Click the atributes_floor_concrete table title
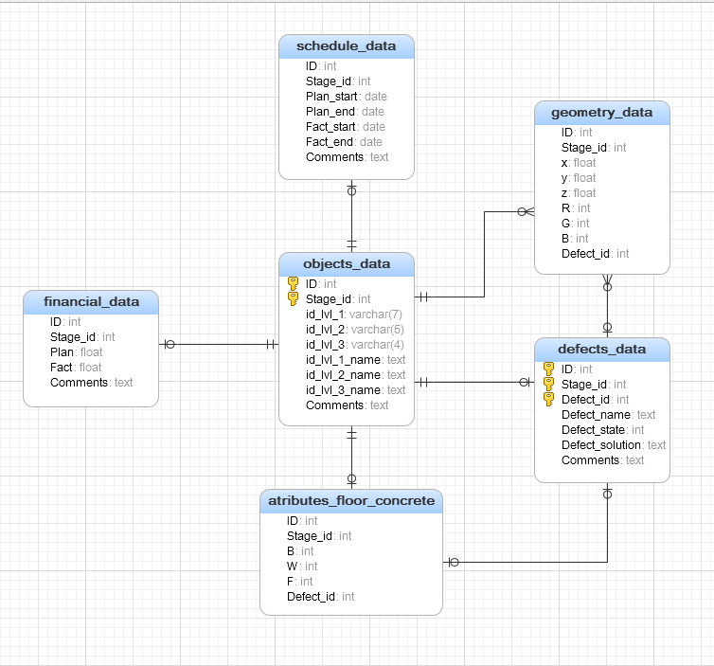The image size is (714, 666). tap(350, 500)
